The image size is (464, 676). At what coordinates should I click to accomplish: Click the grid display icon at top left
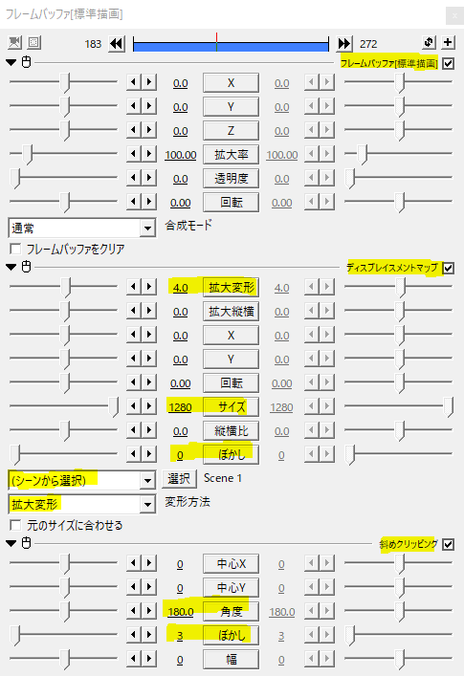point(33,42)
